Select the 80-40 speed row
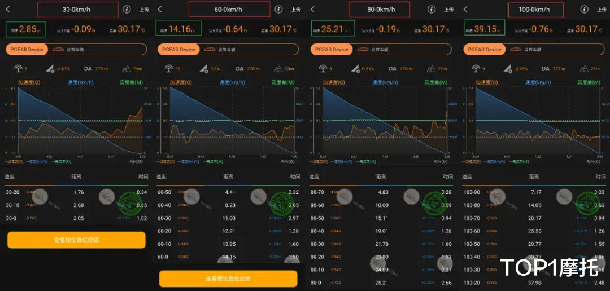610x291 pixels. pos(381,231)
